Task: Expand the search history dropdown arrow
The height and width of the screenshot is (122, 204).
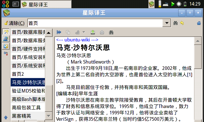Action: (167, 23)
